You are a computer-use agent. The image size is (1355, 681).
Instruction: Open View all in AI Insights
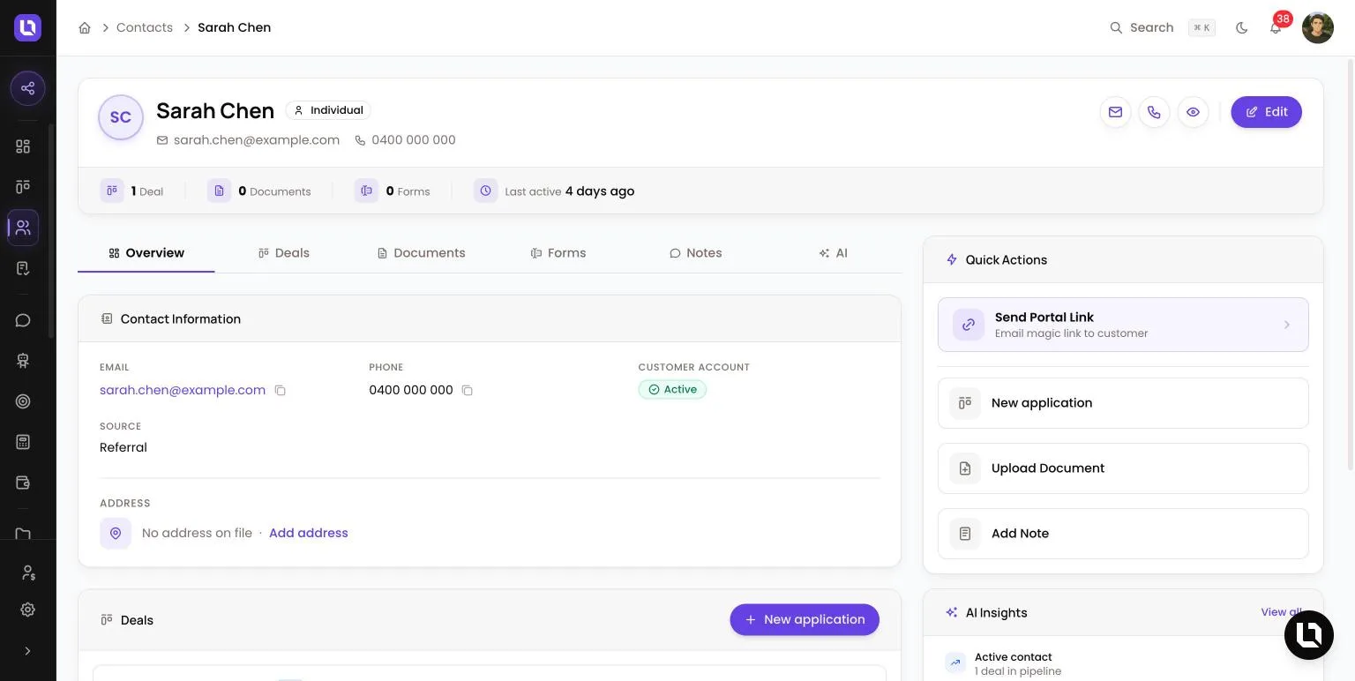(x=1281, y=612)
